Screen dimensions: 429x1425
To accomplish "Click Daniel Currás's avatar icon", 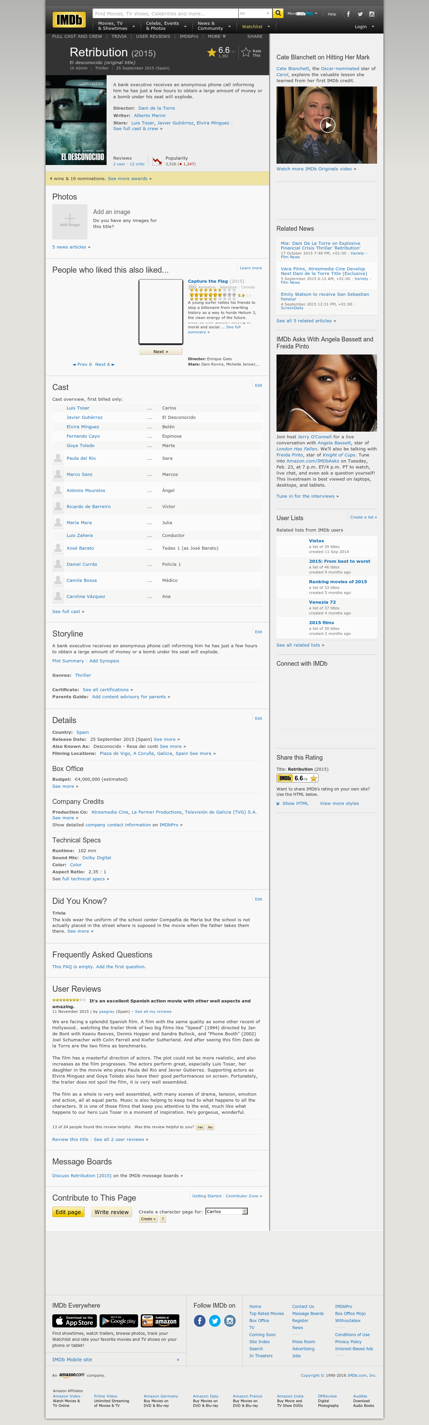I will coord(58,564).
